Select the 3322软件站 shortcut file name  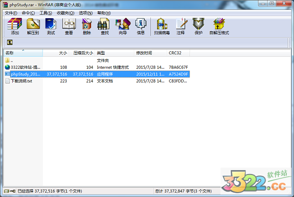coord(25,67)
